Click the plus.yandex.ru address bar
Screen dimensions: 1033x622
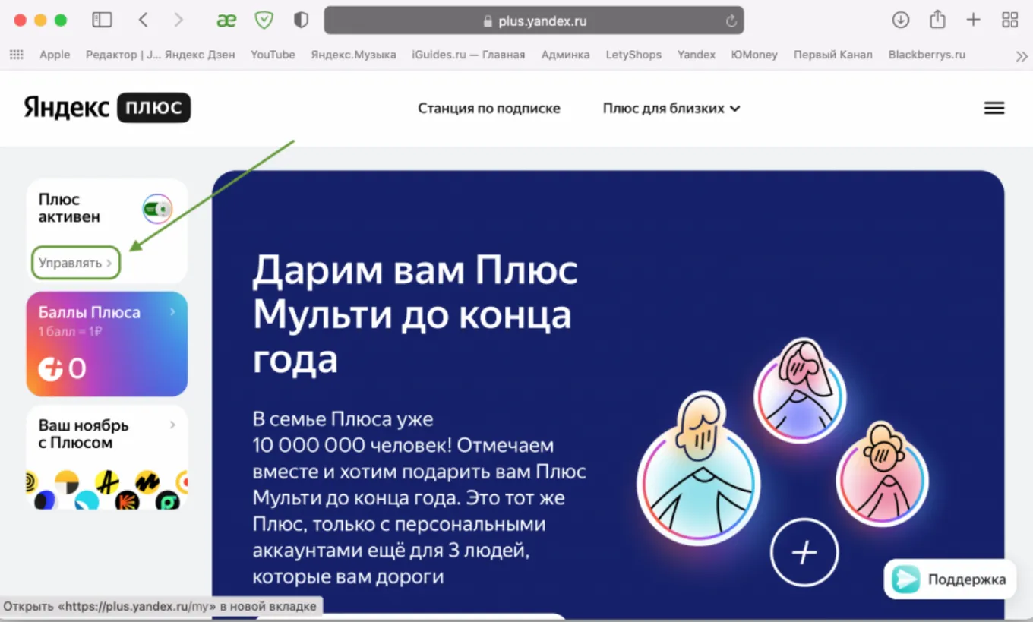pyautogui.click(x=534, y=21)
